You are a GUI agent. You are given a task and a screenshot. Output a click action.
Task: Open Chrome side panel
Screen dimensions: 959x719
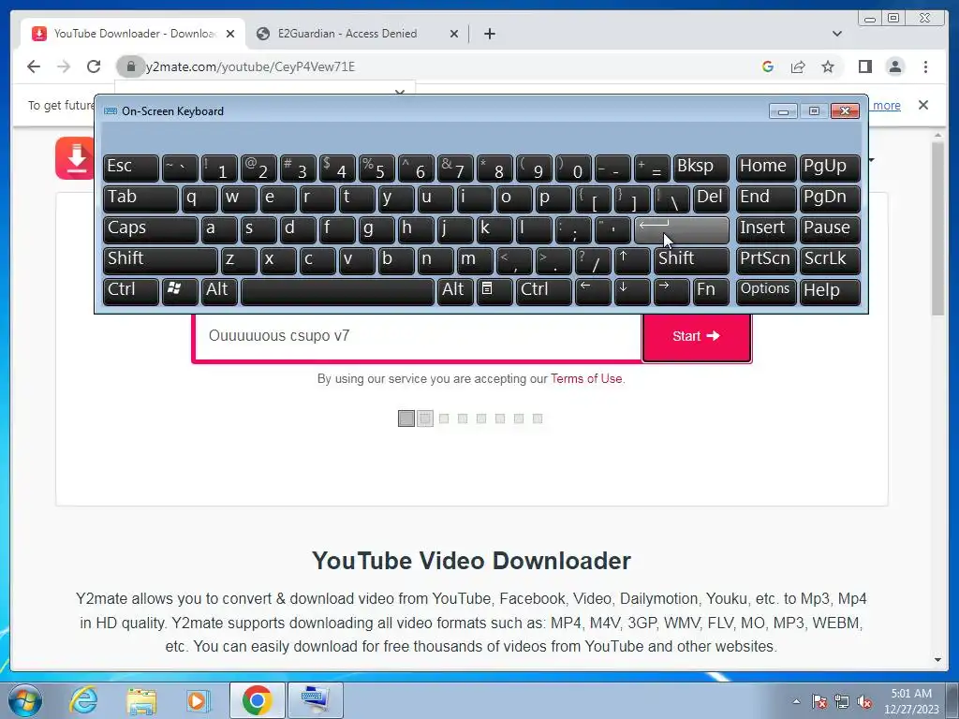(x=864, y=66)
